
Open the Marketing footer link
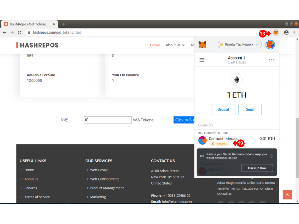(x=98, y=197)
